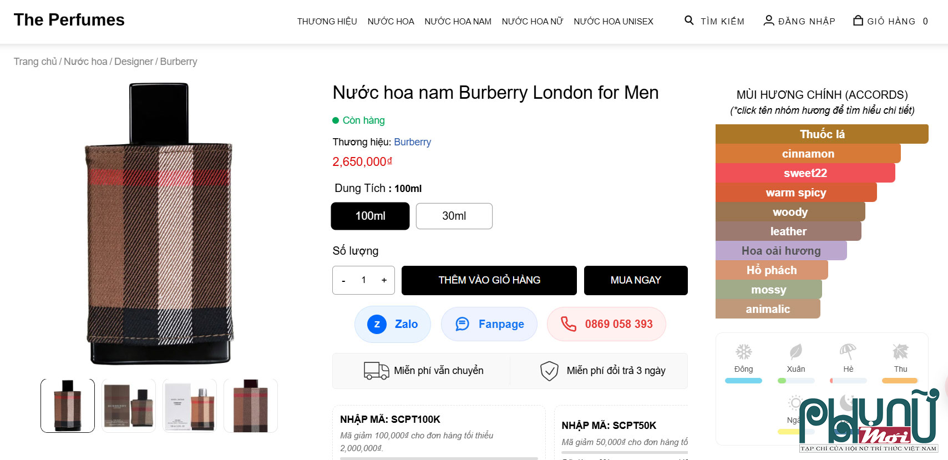
Task: Click the search magnifier icon
Action: [688, 20]
